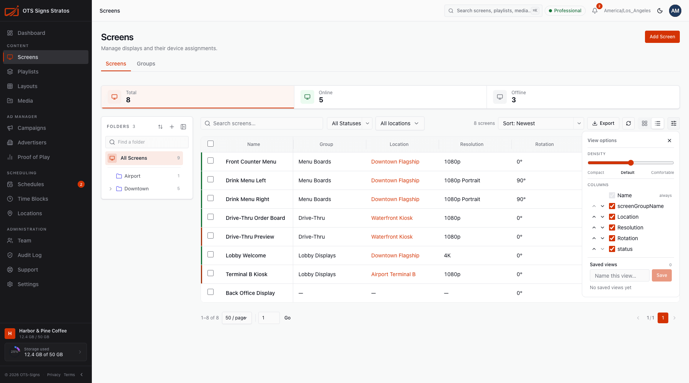Uncheck the status column checkbox
The image size is (689, 383).
(612, 249)
